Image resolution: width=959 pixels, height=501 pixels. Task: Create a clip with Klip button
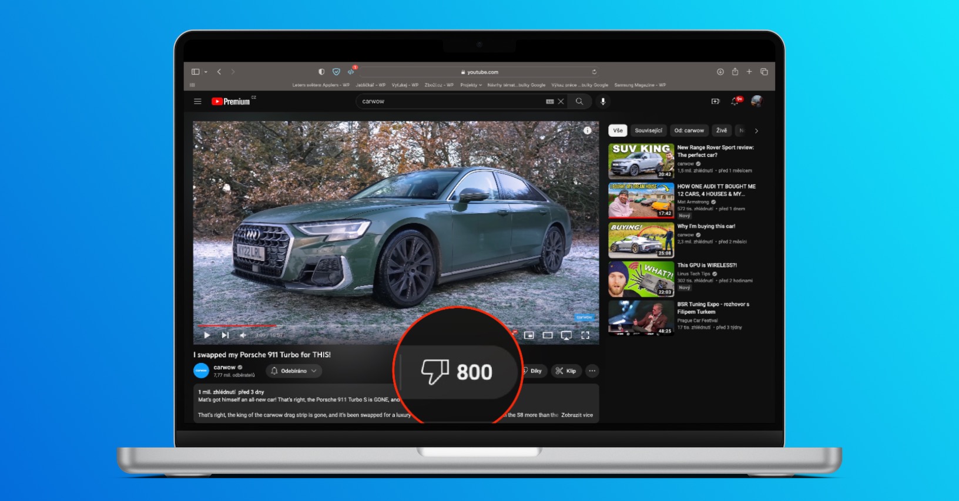(x=566, y=371)
